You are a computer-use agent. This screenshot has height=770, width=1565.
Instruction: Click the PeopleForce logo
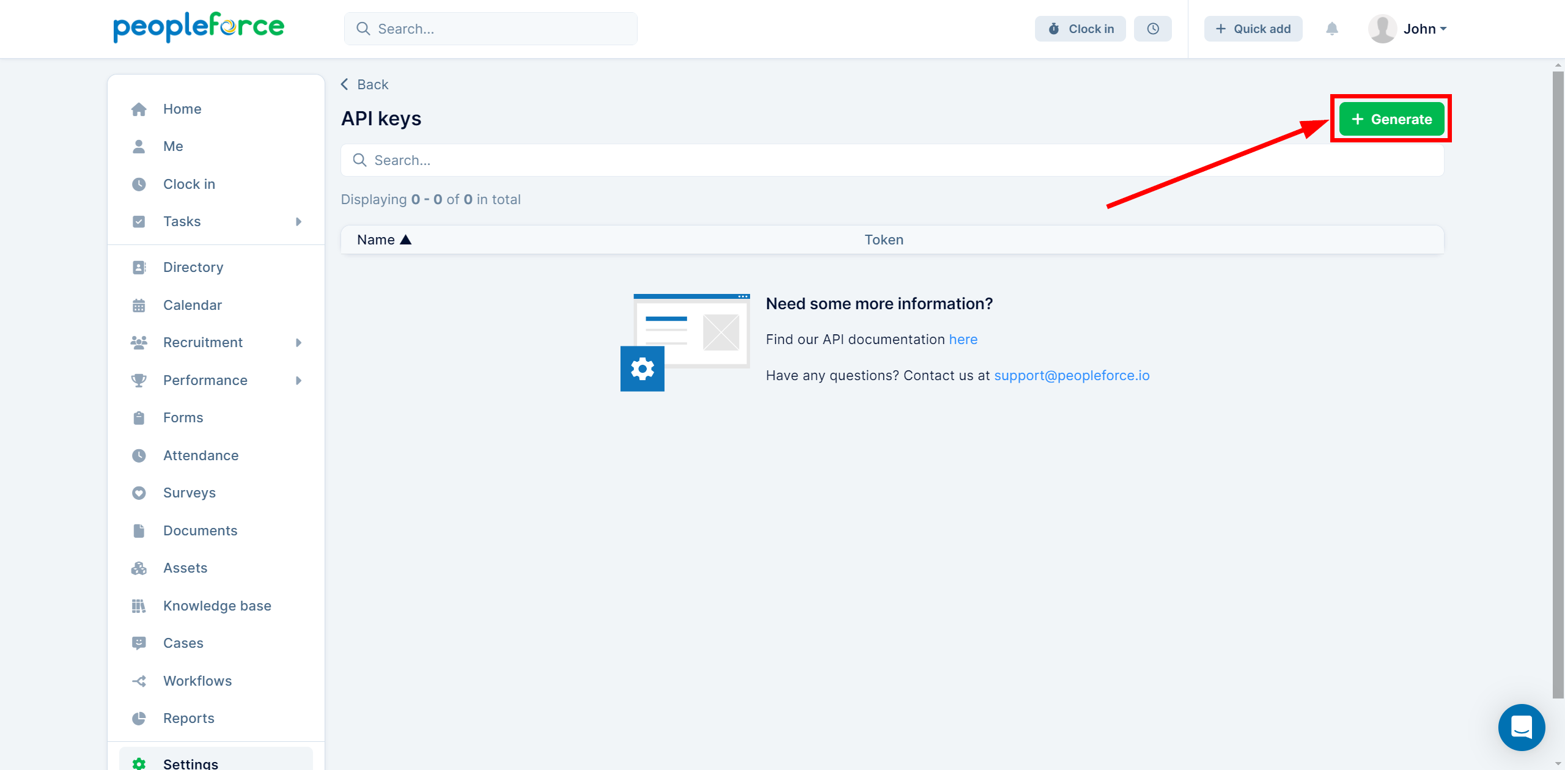coord(199,27)
